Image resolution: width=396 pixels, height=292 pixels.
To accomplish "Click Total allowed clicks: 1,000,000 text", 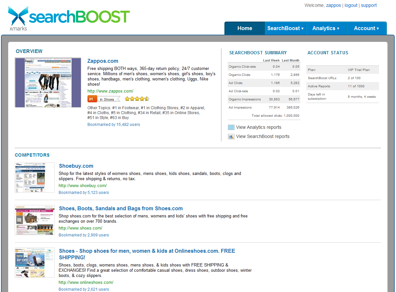I will coord(275,116).
